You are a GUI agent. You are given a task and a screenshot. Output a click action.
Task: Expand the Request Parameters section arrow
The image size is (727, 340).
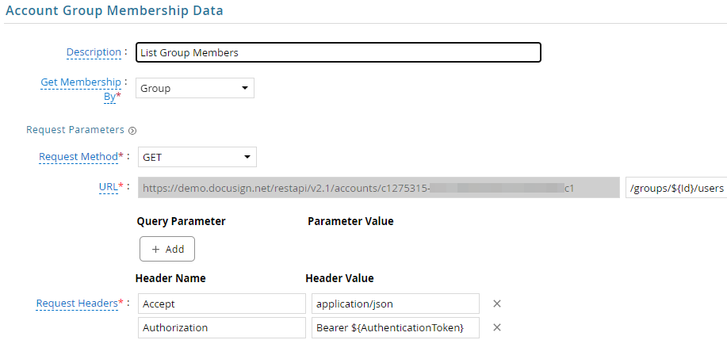point(132,131)
